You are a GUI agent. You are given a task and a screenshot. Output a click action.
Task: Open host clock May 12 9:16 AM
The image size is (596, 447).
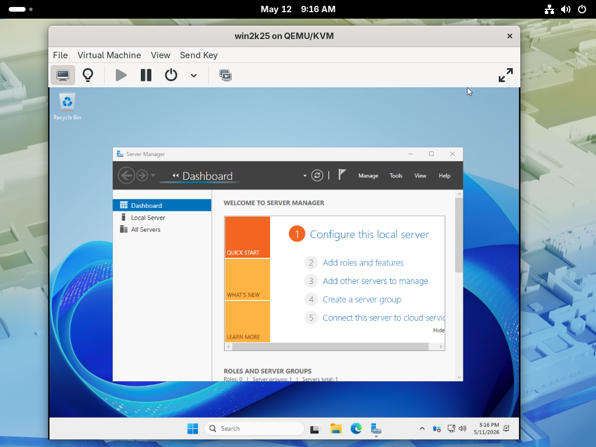[298, 9]
